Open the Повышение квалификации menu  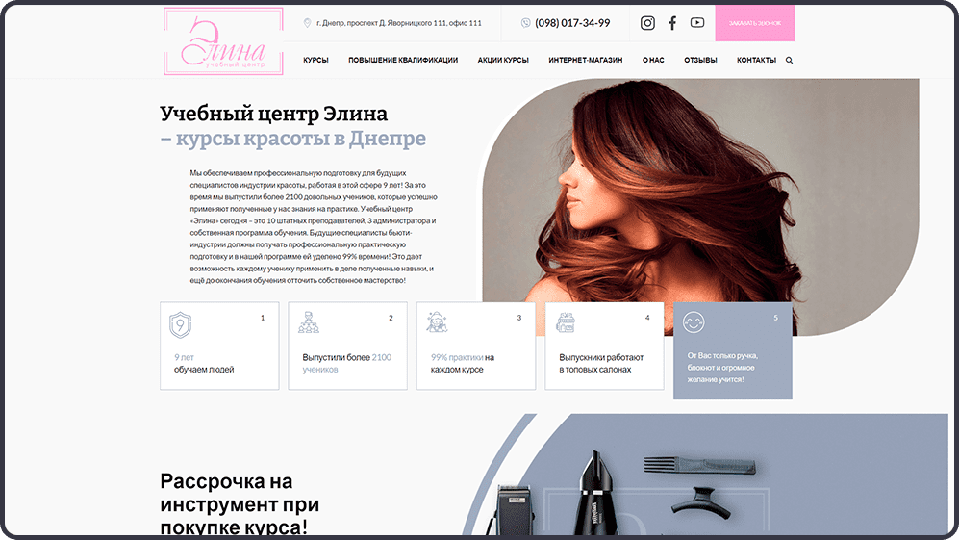pyautogui.click(x=403, y=60)
